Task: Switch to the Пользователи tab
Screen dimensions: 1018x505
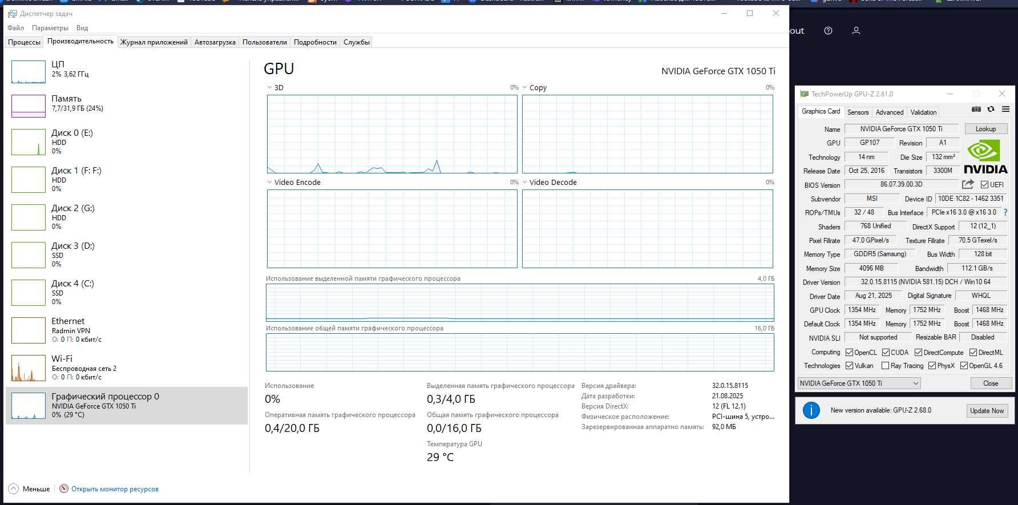Action: coord(264,42)
